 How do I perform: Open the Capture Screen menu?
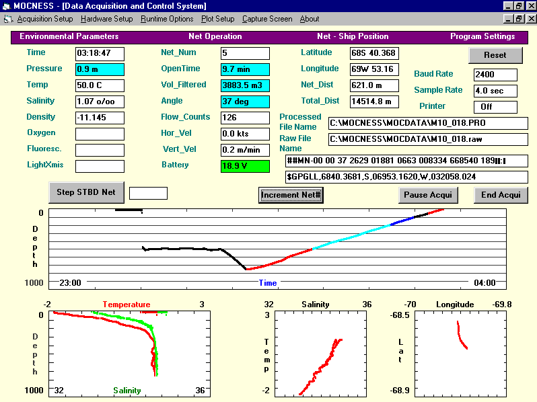267,19
